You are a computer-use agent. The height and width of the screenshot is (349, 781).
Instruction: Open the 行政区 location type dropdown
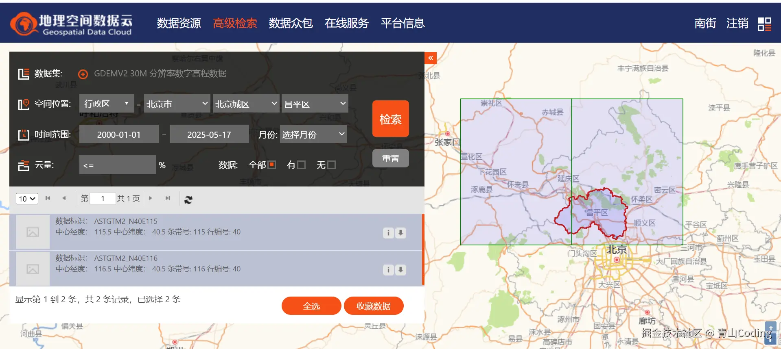pos(107,104)
